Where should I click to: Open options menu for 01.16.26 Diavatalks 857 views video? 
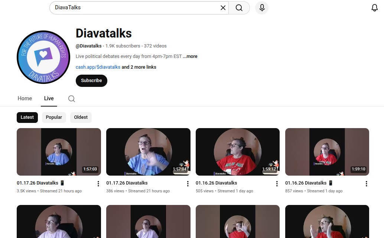pyautogui.click(x=367, y=184)
